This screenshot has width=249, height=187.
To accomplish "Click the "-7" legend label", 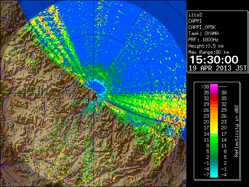I will [x=206, y=175].
